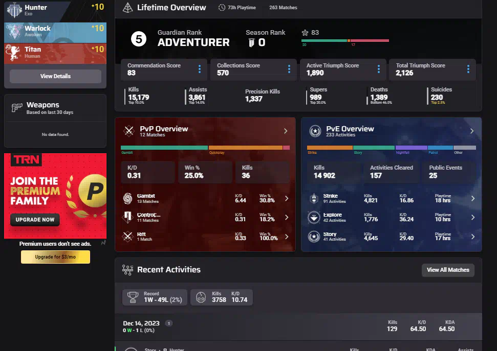Image resolution: width=497 pixels, height=351 pixels.
Task: Open Total Triumph Score options menu
Action: click(468, 69)
